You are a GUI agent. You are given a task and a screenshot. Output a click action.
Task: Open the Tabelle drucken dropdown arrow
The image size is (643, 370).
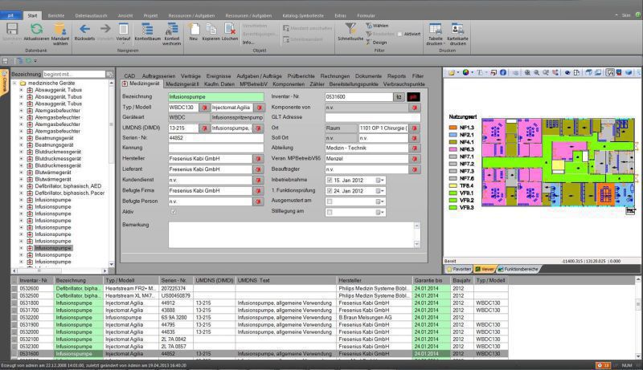point(444,43)
